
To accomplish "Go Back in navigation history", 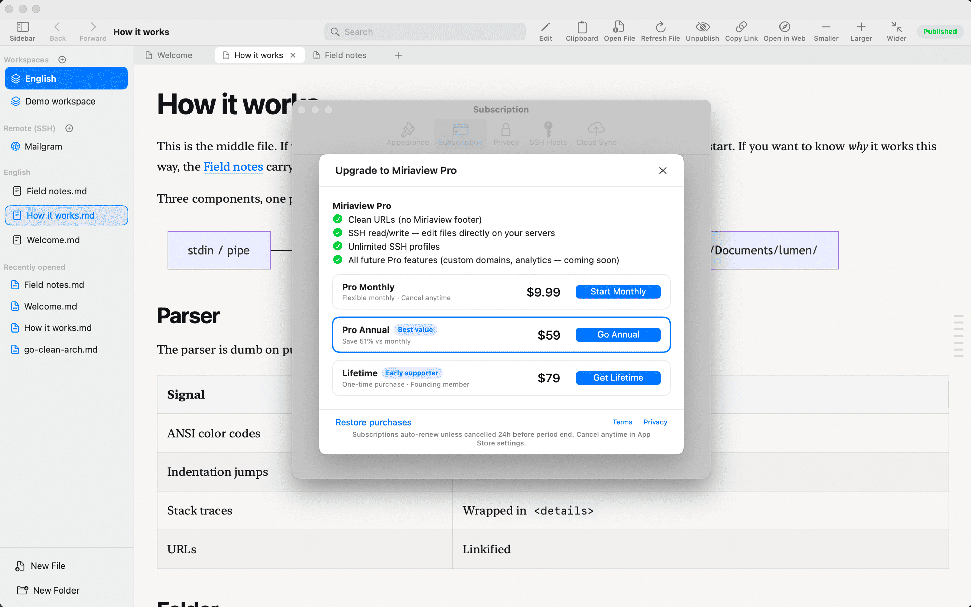I will (57, 27).
